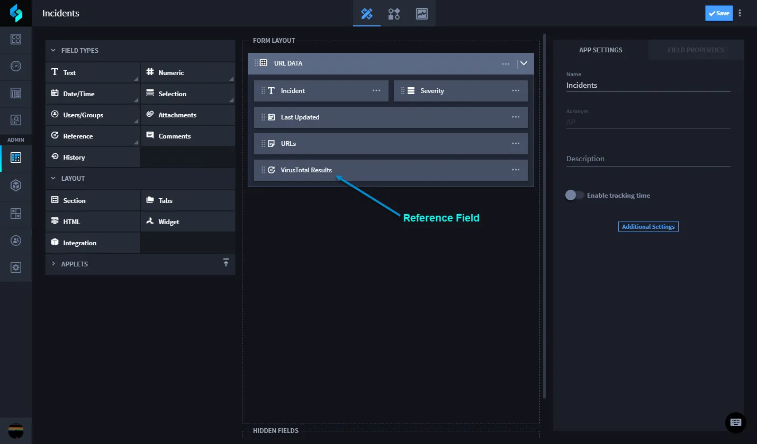
Task: Save the Incidents application
Action: pyautogui.click(x=719, y=13)
